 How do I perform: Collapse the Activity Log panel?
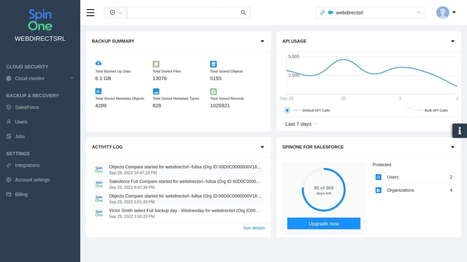(262, 147)
